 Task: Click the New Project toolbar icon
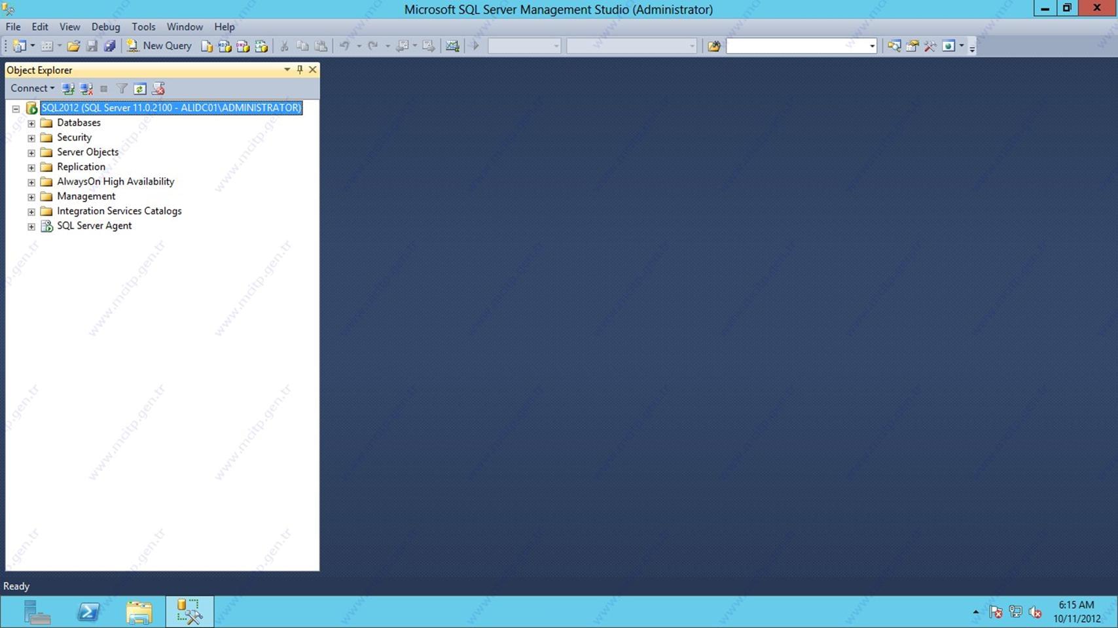click(20, 46)
